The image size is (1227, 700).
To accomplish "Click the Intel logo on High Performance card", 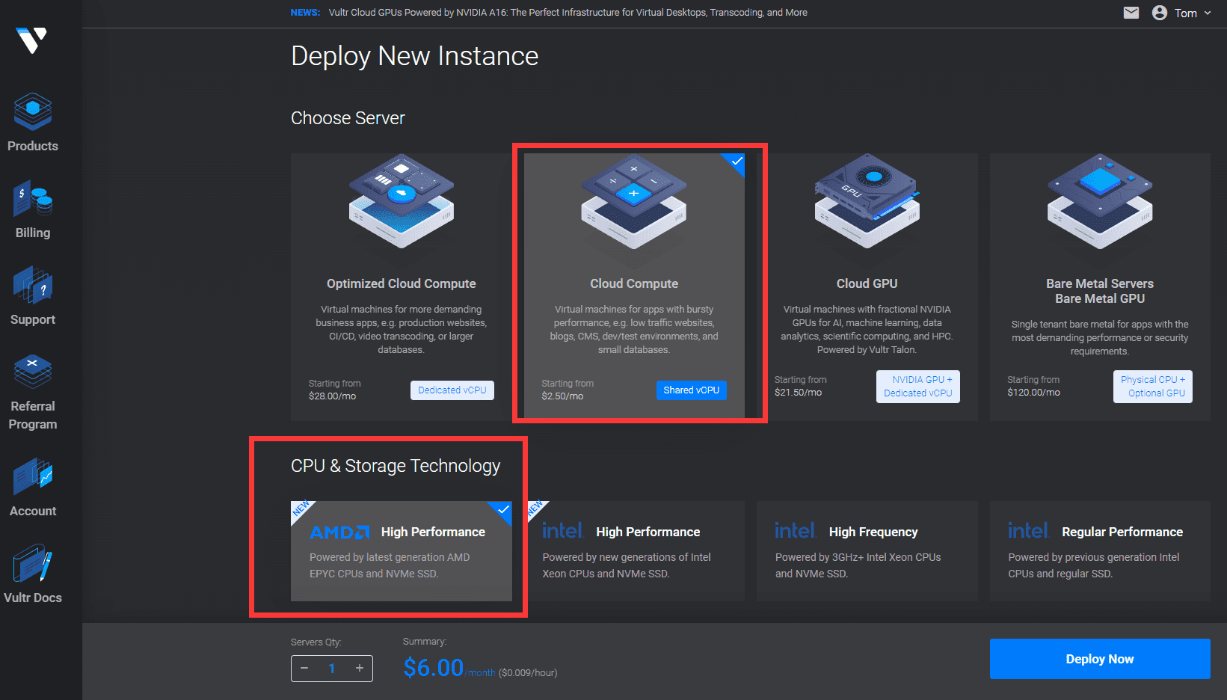I will pyautogui.click(x=563, y=530).
